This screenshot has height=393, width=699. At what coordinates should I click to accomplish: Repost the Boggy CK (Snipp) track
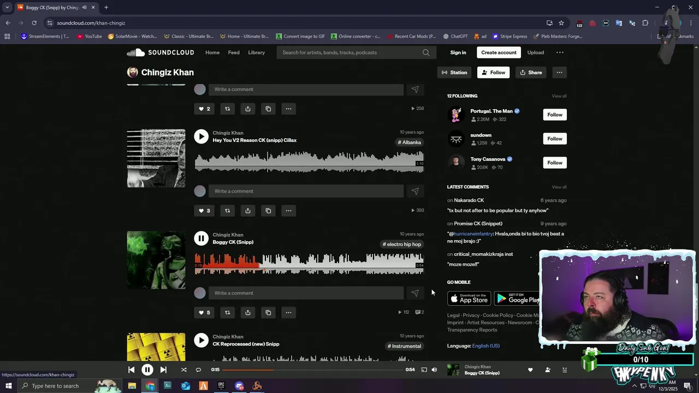click(x=227, y=313)
